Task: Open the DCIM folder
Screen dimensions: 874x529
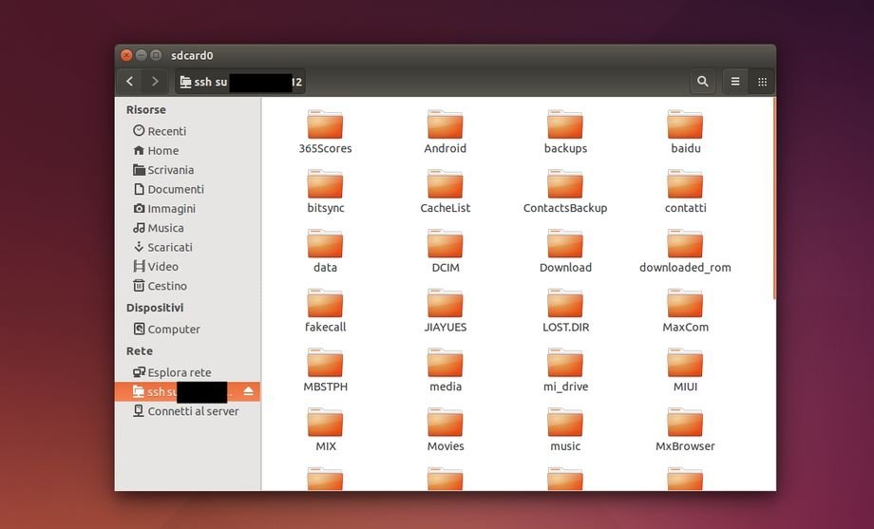Action: [445, 246]
